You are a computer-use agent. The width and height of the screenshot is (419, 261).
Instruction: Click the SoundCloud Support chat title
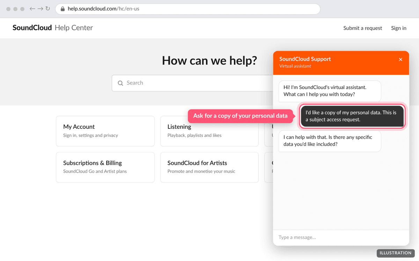[x=305, y=59]
